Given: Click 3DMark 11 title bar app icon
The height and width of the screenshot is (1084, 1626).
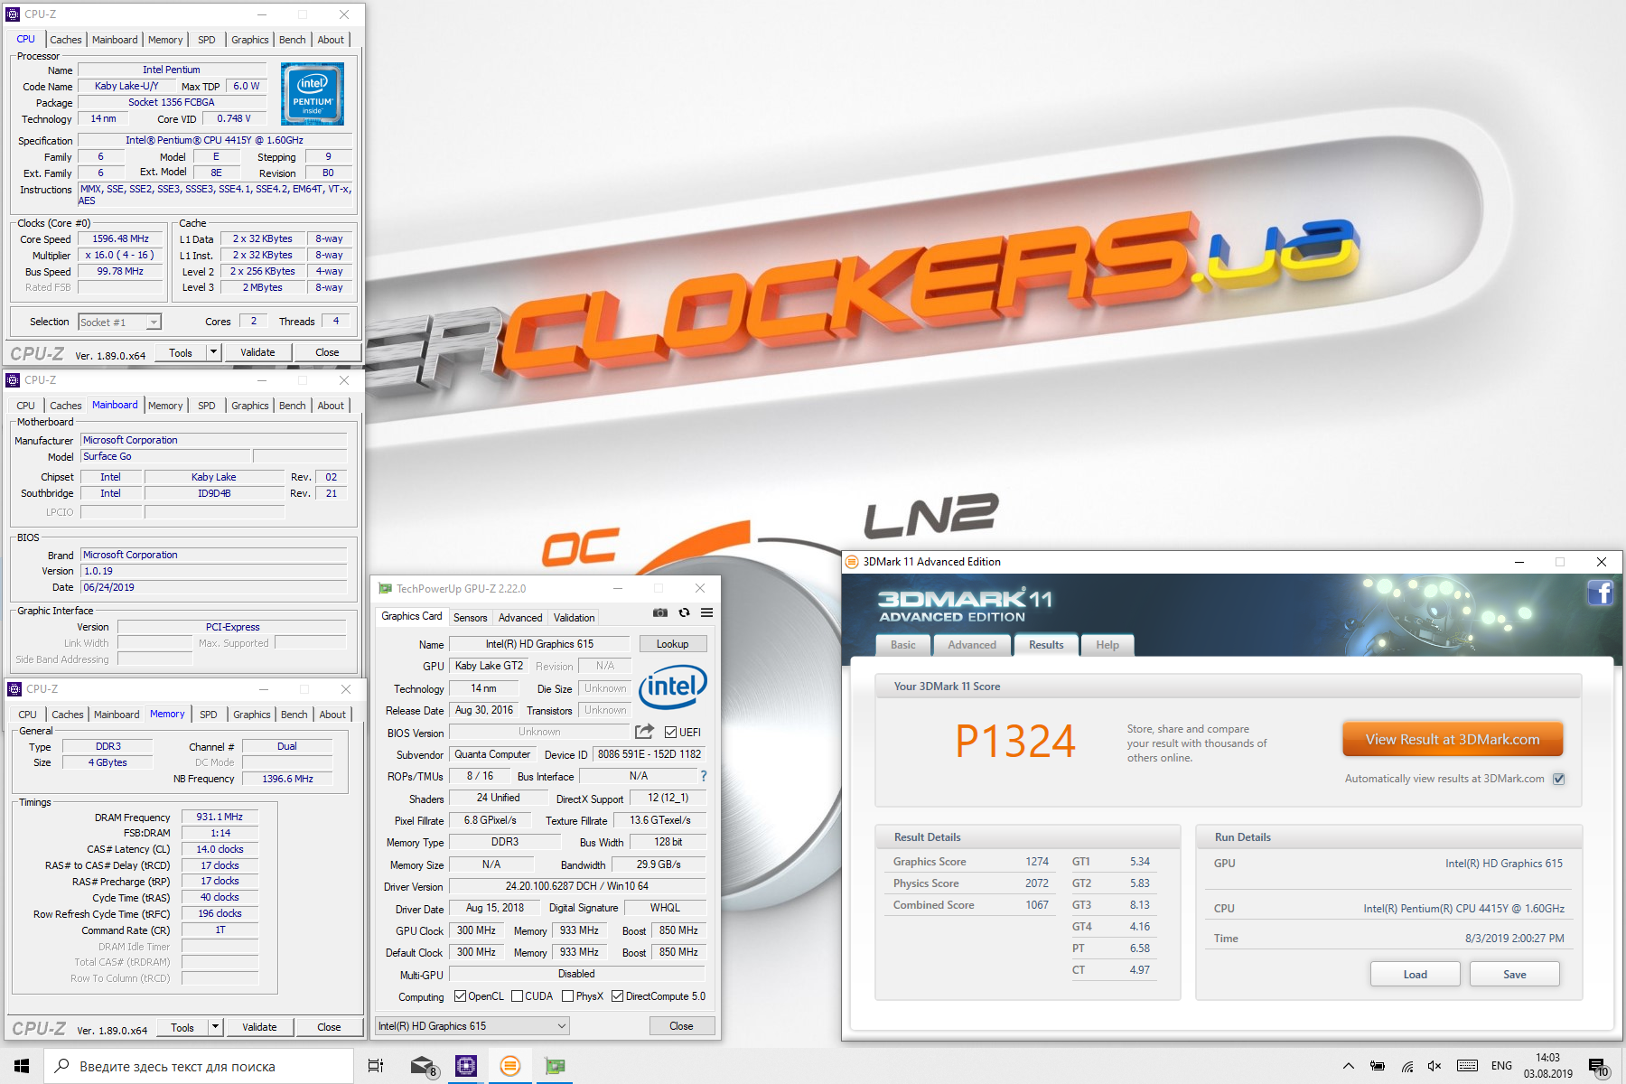Looking at the screenshot, I should point(851,562).
